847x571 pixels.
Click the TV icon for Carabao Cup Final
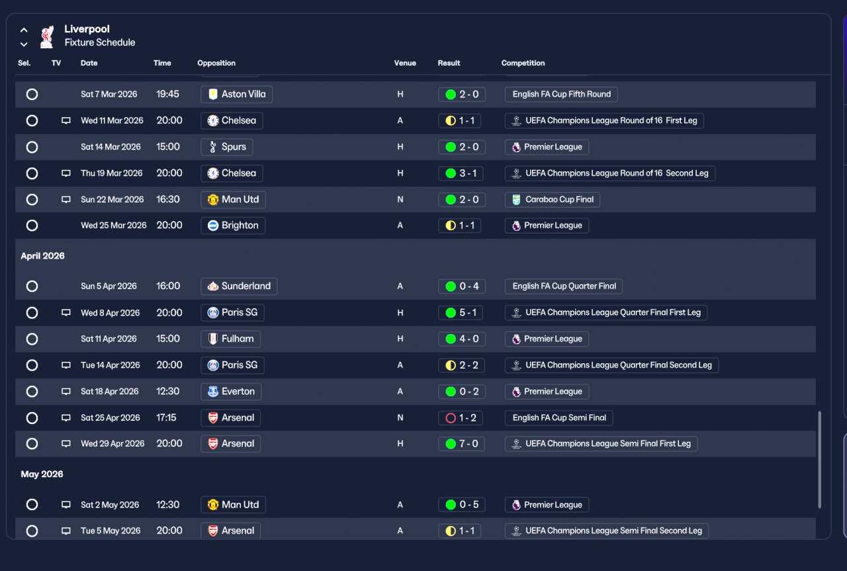(x=66, y=200)
